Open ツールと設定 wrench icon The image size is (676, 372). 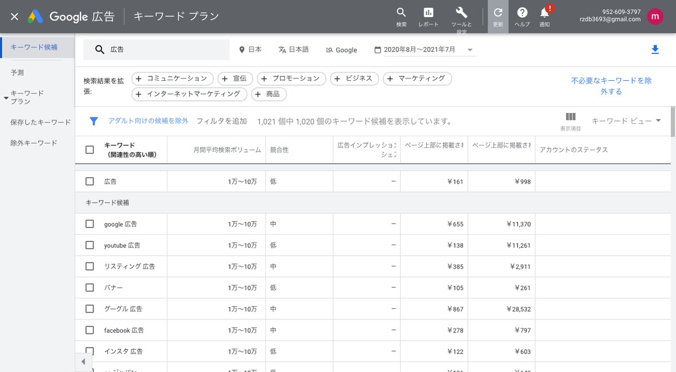[461, 17]
